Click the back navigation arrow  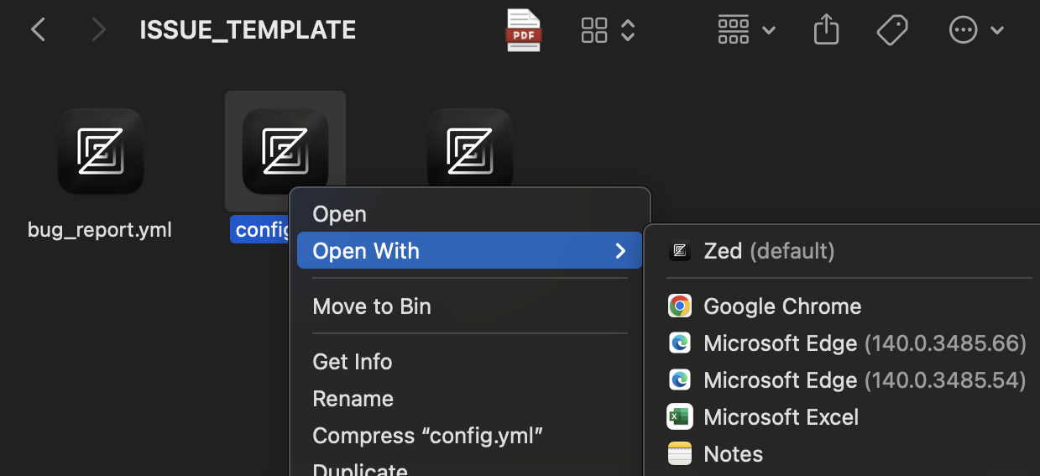[38, 30]
